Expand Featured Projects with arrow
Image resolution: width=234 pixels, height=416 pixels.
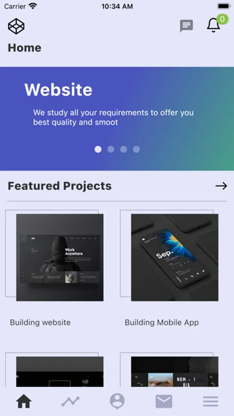221,186
